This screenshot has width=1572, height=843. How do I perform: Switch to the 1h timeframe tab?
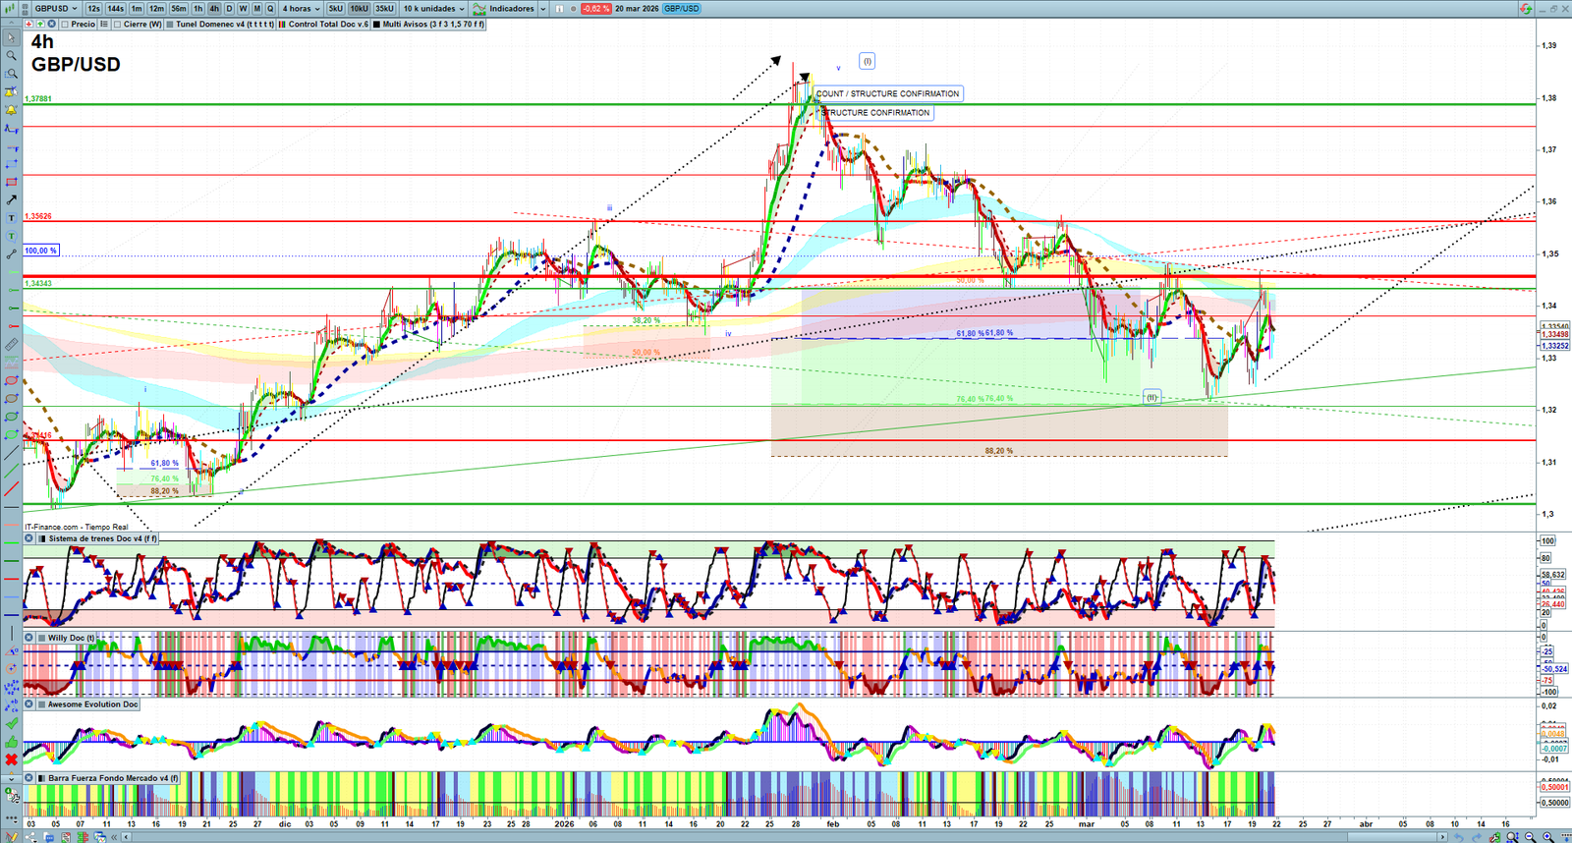coord(198,9)
